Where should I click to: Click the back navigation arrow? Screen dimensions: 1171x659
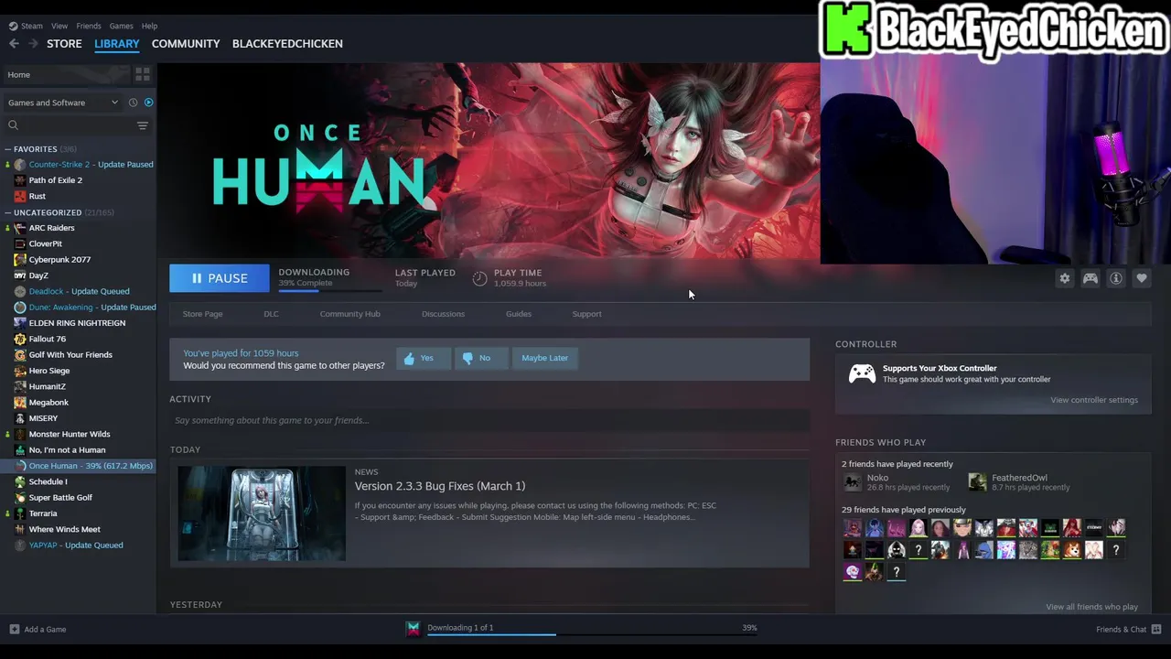pos(14,43)
